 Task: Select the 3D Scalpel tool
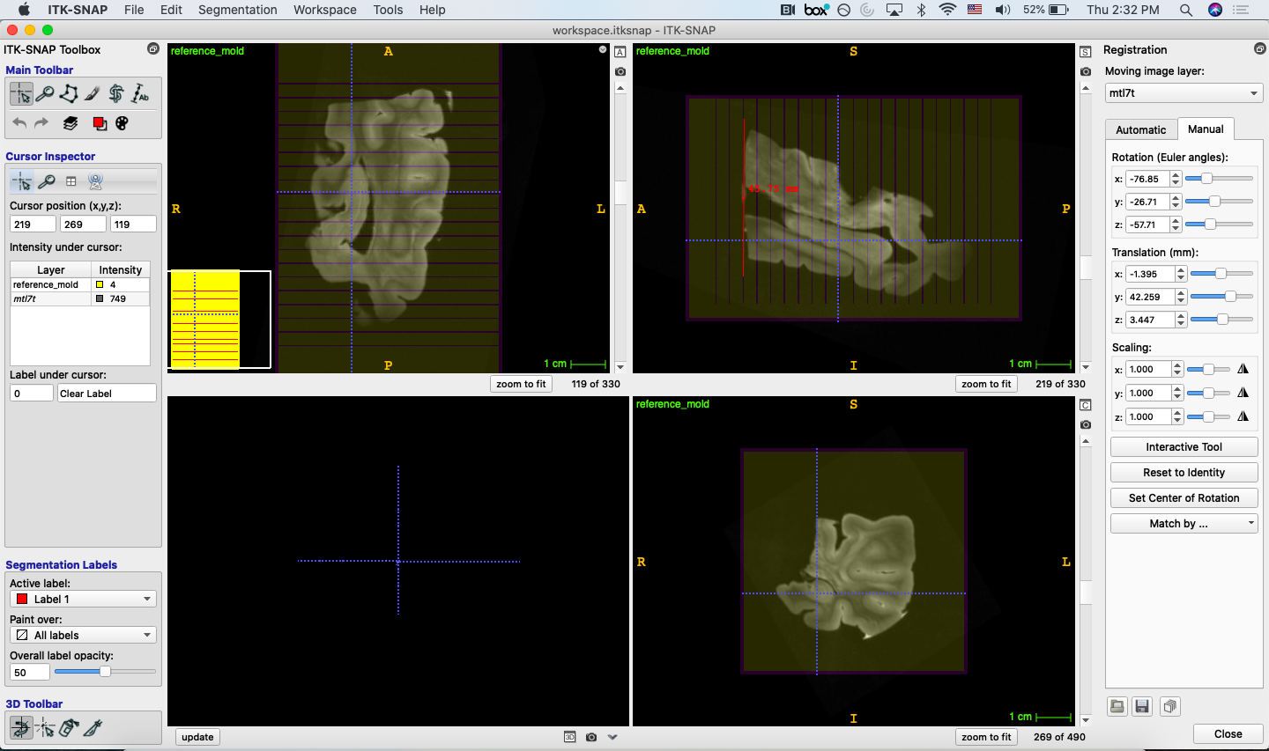click(x=93, y=727)
